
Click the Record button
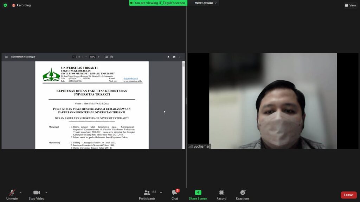(x=221, y=195)
